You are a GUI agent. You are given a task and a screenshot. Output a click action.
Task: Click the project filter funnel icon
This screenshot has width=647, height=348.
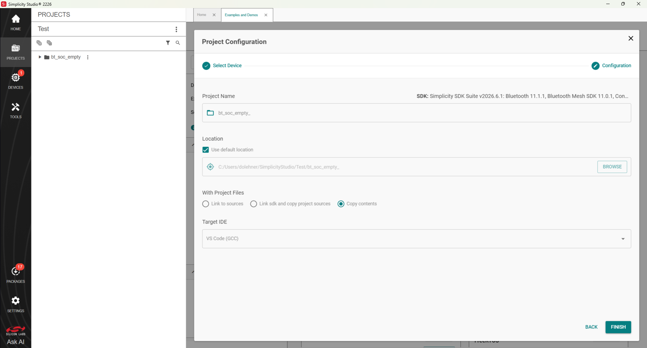tap(168, 43)
